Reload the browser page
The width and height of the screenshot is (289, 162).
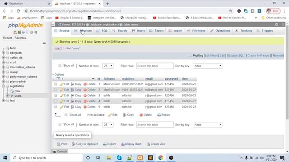(x=18, y=11)
